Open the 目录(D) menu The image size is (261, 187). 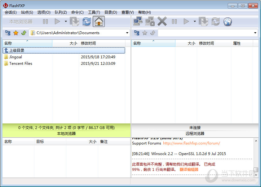click(x=111, y=12)
